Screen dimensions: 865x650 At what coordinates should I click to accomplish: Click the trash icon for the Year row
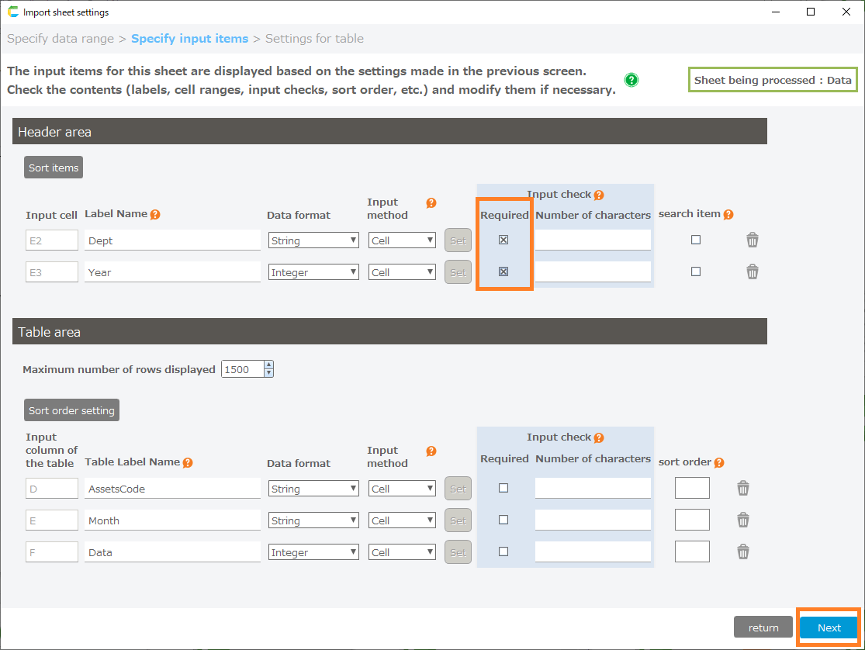point(752,272)
